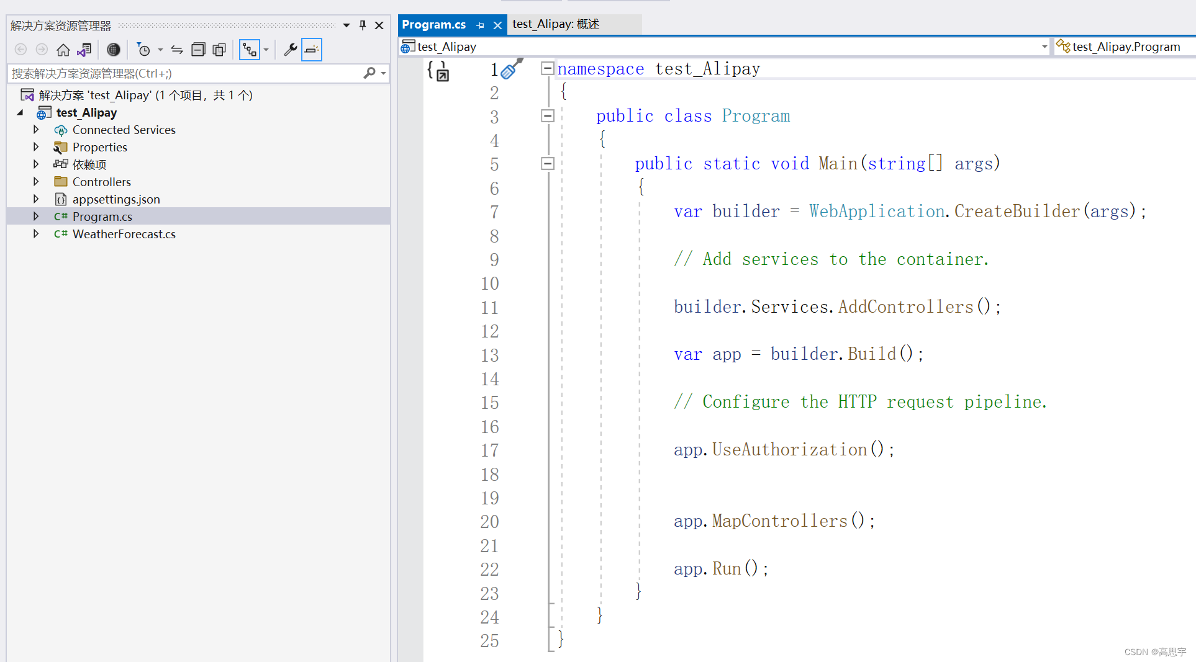This screenshot has width=1196, height=662.
Task: Click the JSON file icon for appsettings.json
Action: 61,199
